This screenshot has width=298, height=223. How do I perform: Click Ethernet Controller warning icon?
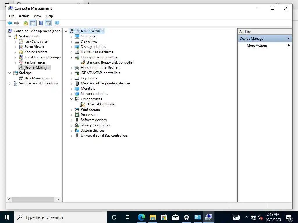83,104
